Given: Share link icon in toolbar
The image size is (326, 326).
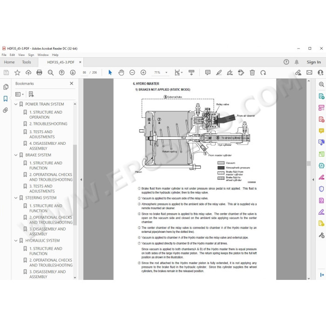Looking at the screenshot, I should click(298, 72).
